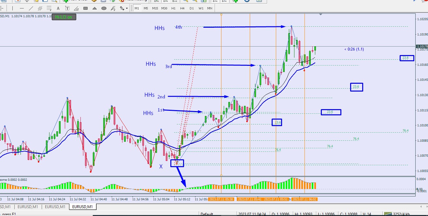Viewport: 428px width, 216px height.
Task: Switch chart to H4 timeframe
Action: [182, 8]
